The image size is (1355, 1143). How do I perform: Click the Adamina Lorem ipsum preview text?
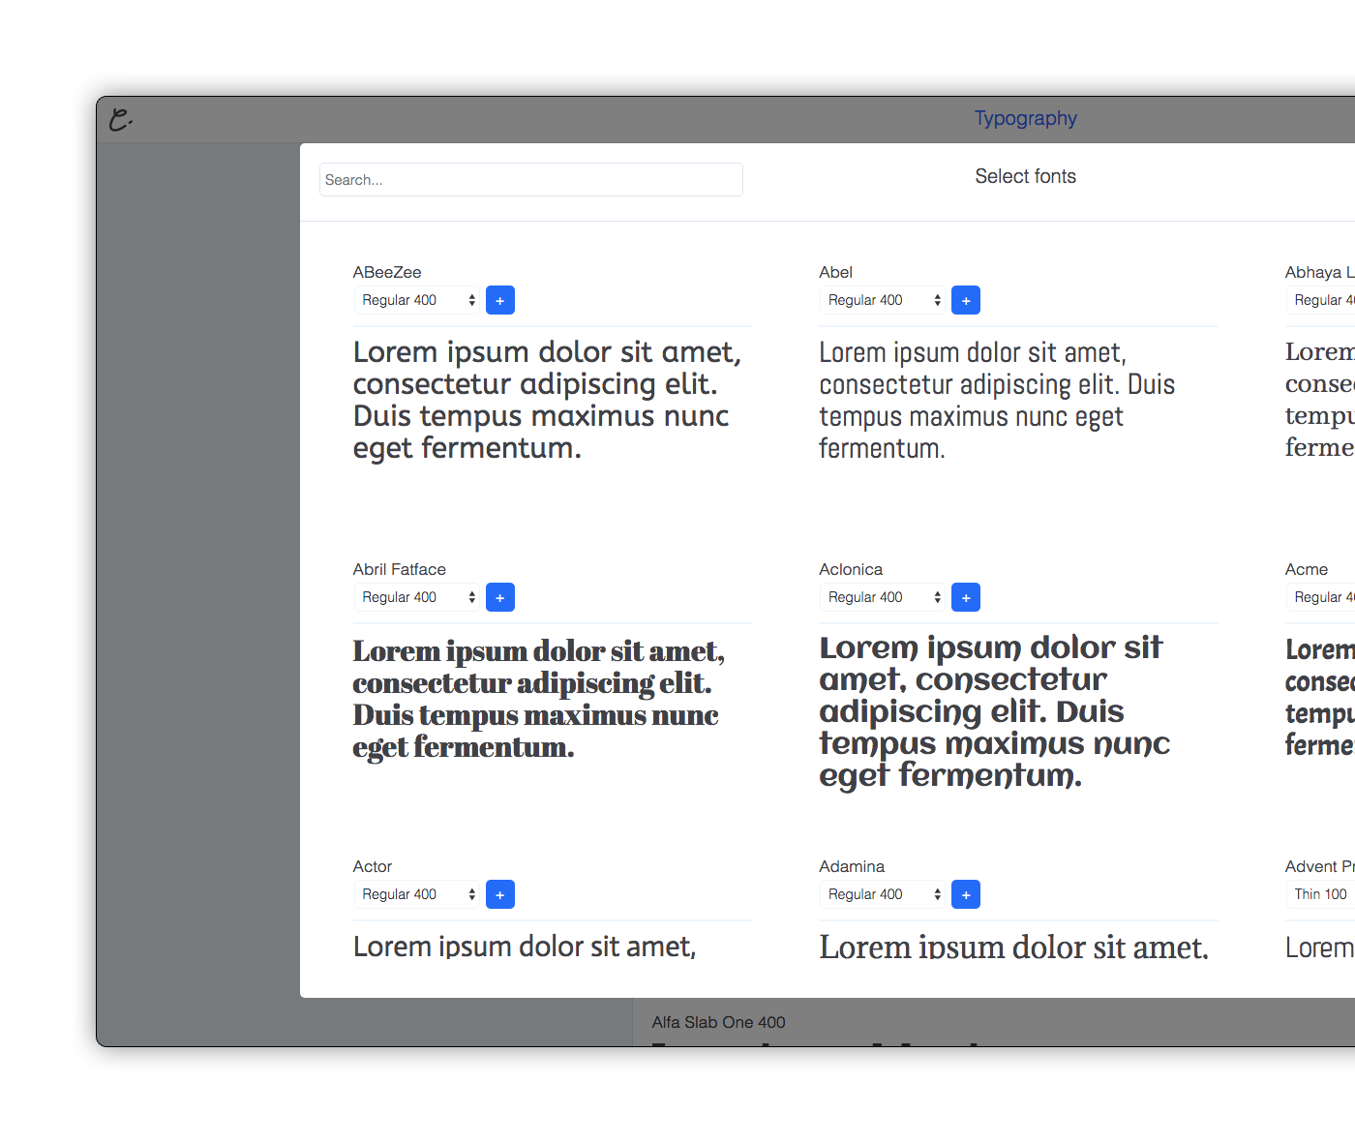pyautogui.click(x=1014, y=946)
